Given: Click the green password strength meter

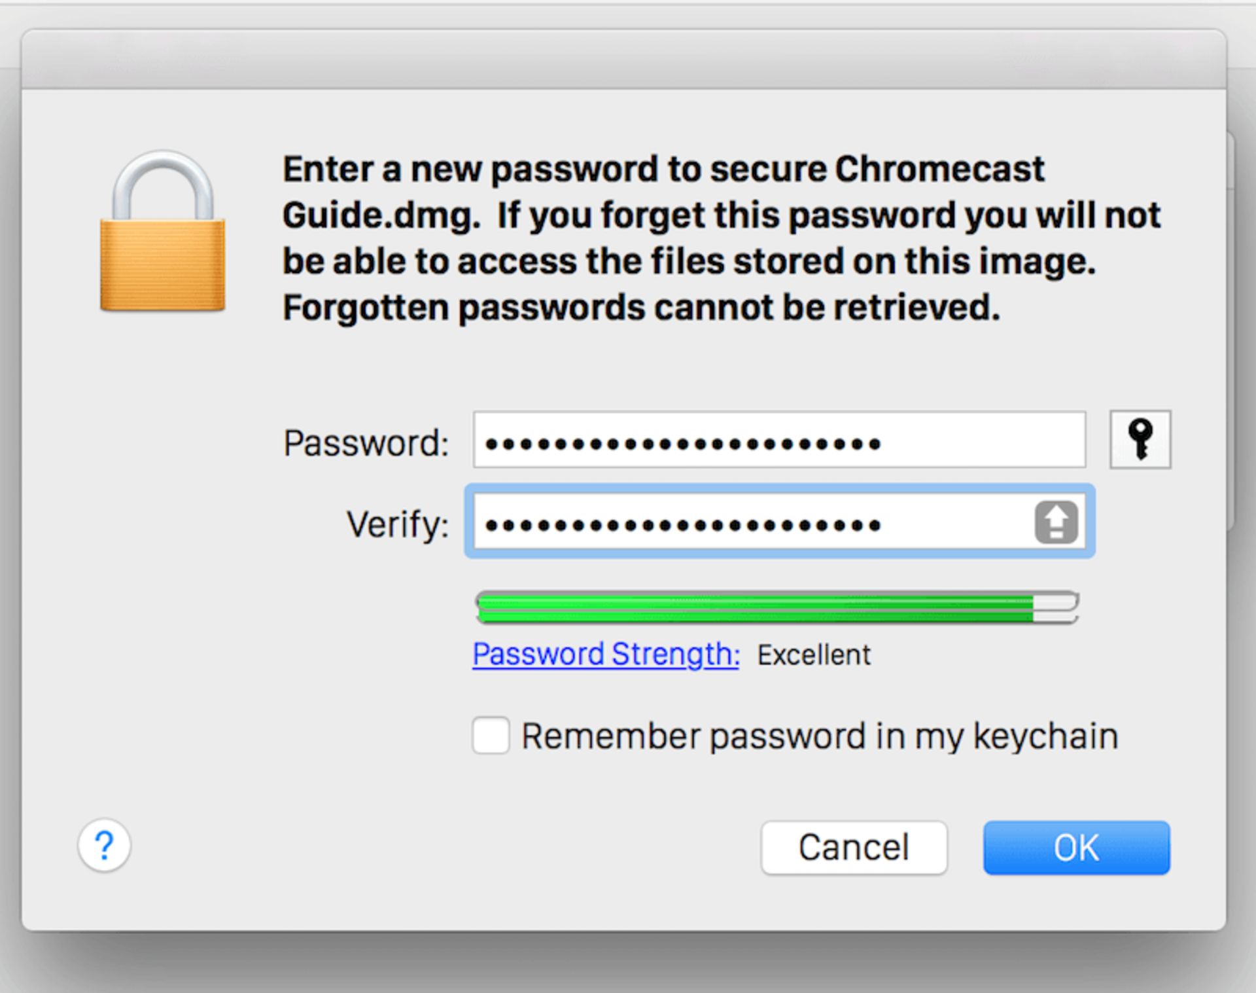Looking at the screenshot, I should tap(752, 607).
